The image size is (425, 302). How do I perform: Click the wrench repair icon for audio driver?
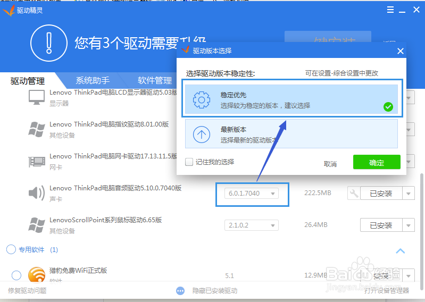(354, 194)
